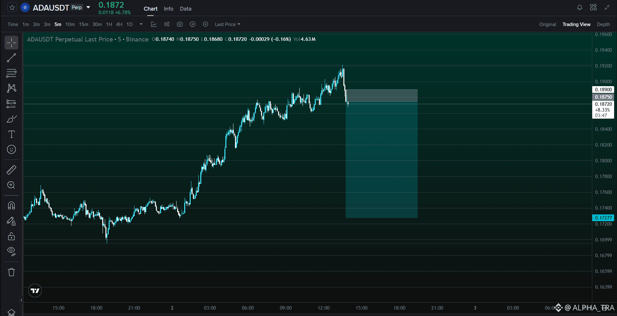Select the 15m timeframe
Image resolution: width=617 pixels, height=316 pixels.
84,24
